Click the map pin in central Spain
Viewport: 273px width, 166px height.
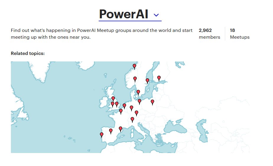pos(111,131)
